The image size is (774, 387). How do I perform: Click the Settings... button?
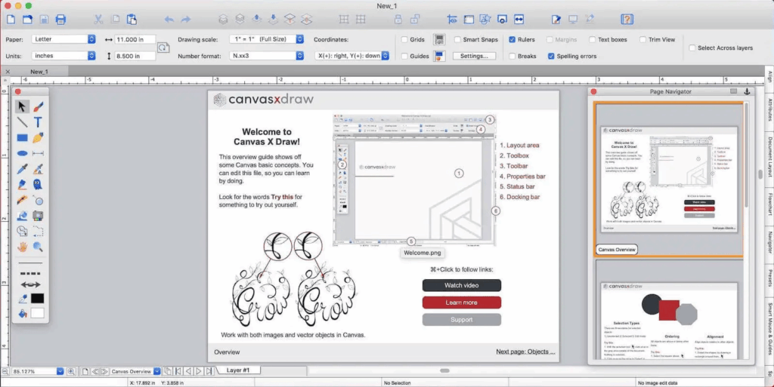(x=474, y=56)
